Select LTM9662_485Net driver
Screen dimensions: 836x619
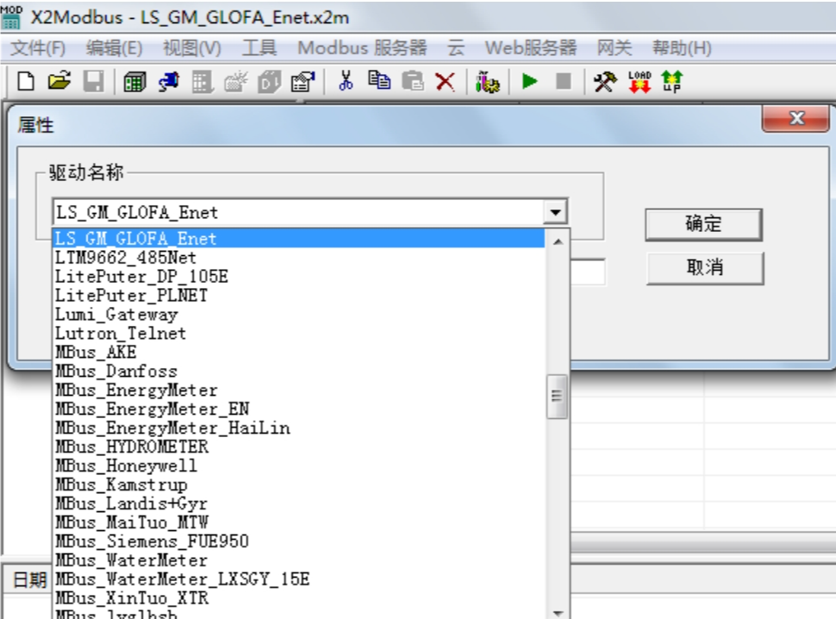click(x=298, y=258)
